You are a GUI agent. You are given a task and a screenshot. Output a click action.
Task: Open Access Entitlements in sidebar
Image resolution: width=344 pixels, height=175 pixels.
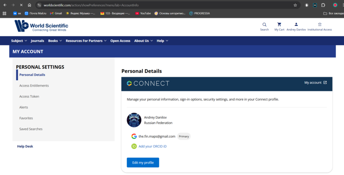[x=34, y=86]
